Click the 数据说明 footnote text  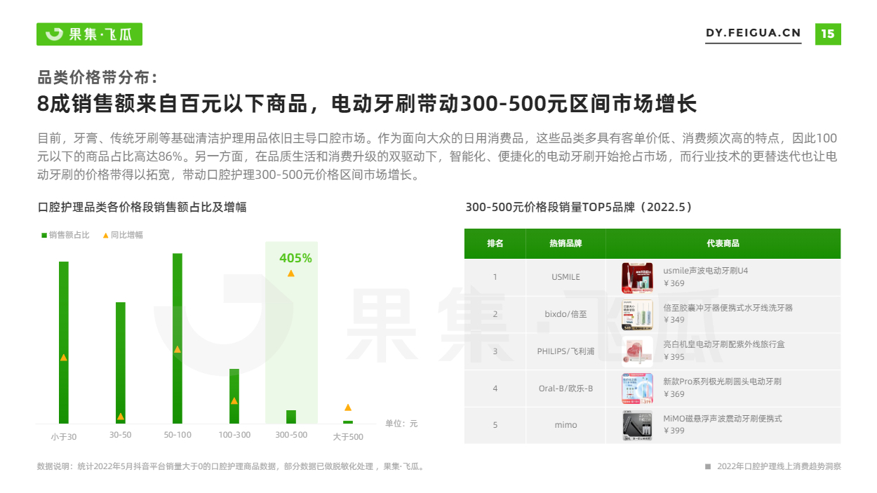[x=231, y=466]
